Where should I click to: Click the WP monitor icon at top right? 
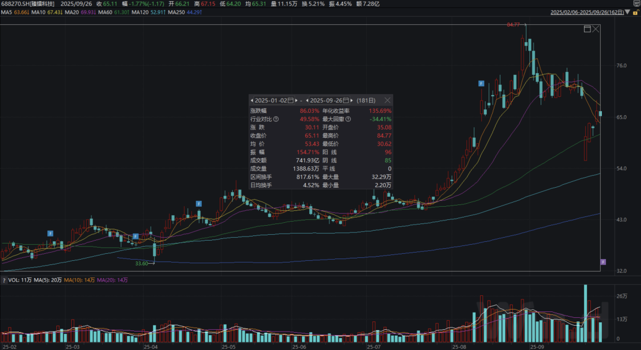[636, 3]
